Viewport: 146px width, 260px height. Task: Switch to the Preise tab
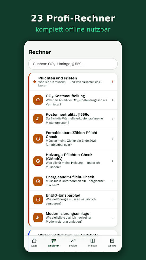[x=73, y=243]
